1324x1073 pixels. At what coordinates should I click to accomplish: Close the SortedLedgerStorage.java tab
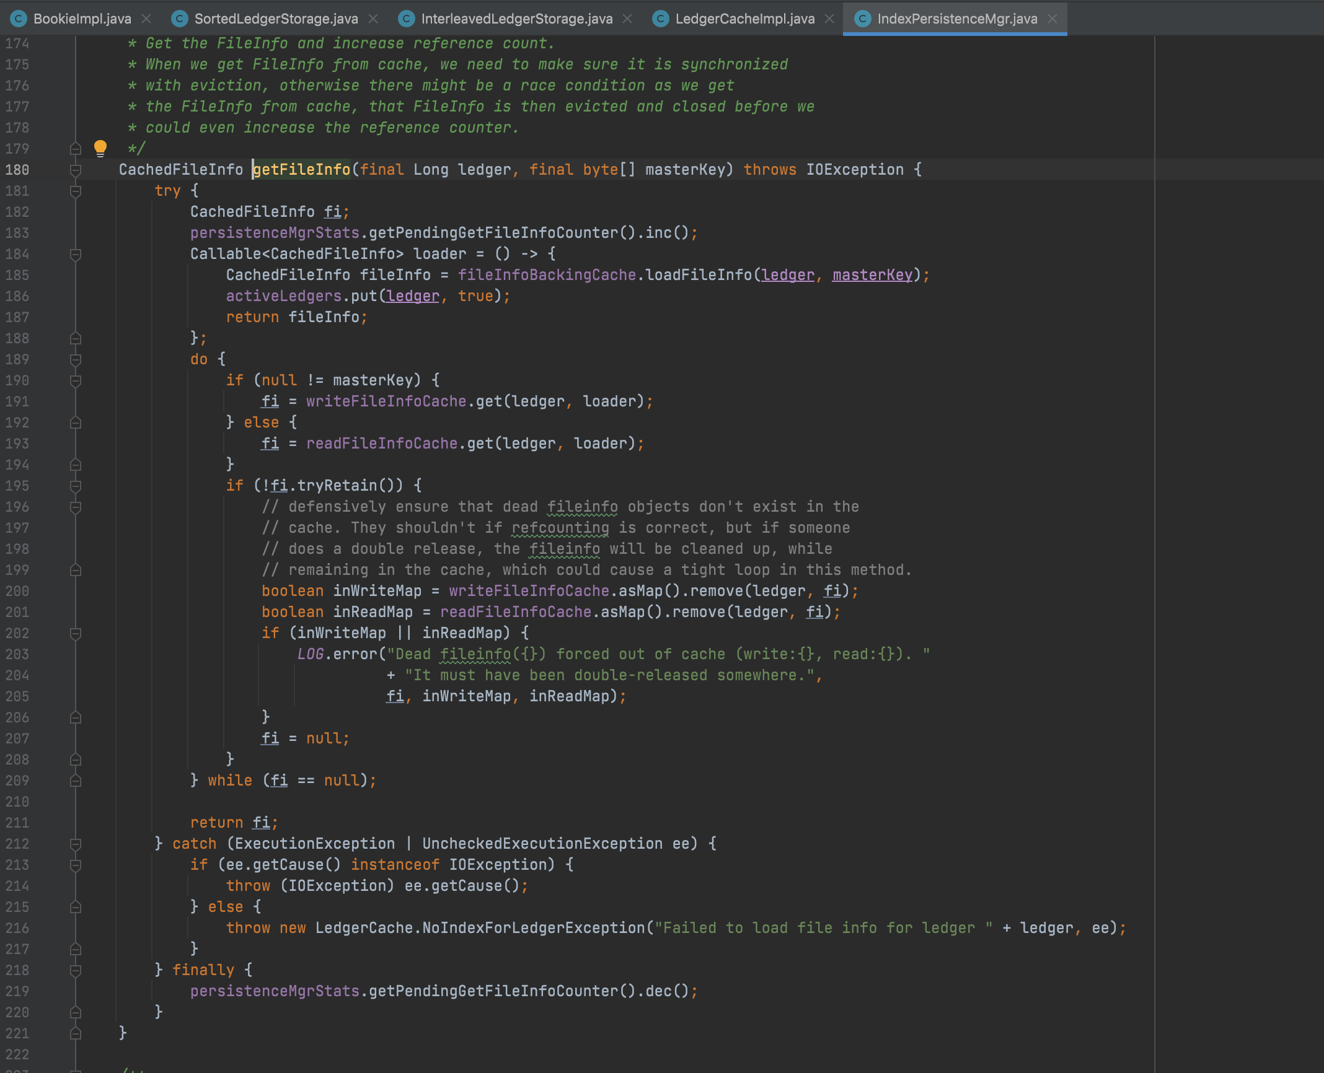[x=373, y=19]
